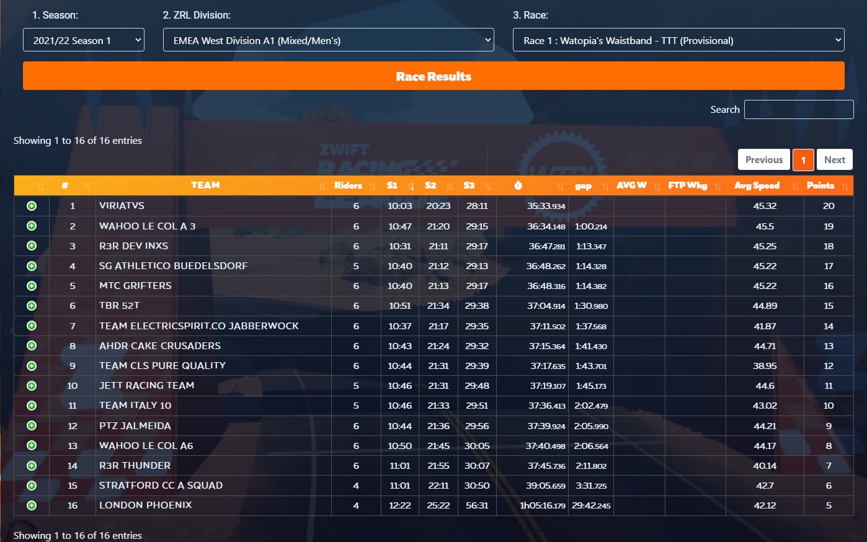Screen dimensions: 867x542
Task: Click plus icon for TEAM ELECTRICSPIRIT.CO JABBERWOCK
Action: point(32,326)
